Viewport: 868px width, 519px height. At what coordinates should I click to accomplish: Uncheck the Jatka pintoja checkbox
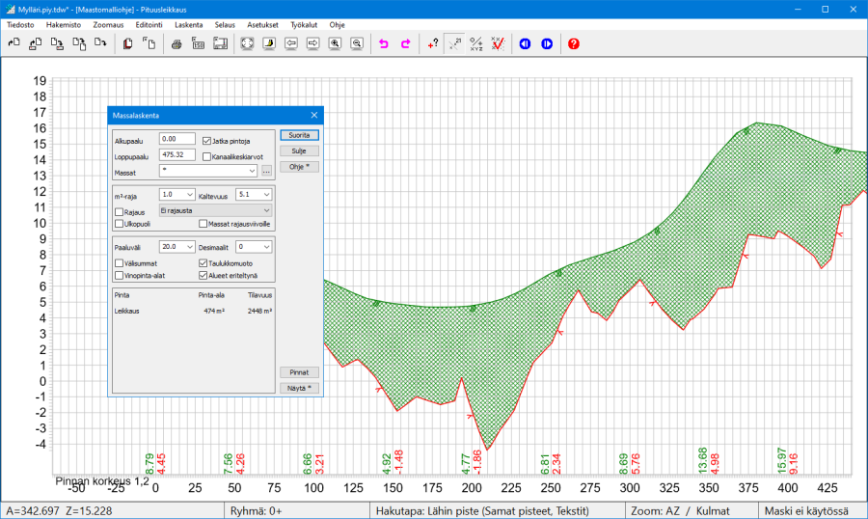(207, 141)
